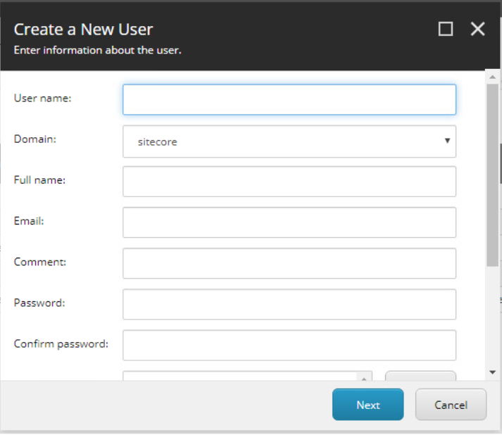The image size is (502, 435).
Task: Focus the Confirm password field
Action: coord(289,345)
